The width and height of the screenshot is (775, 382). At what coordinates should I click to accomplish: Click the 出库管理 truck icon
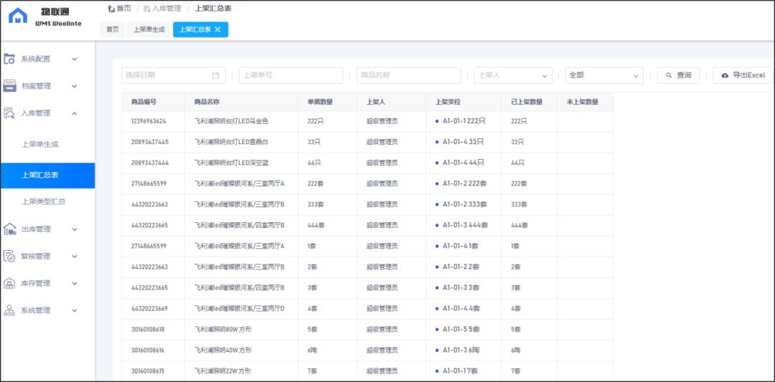coord(10,229)
